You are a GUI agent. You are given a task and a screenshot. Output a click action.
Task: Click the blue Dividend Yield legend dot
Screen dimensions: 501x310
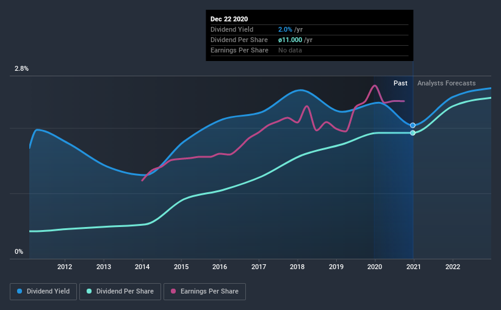(x=20, y=291)
